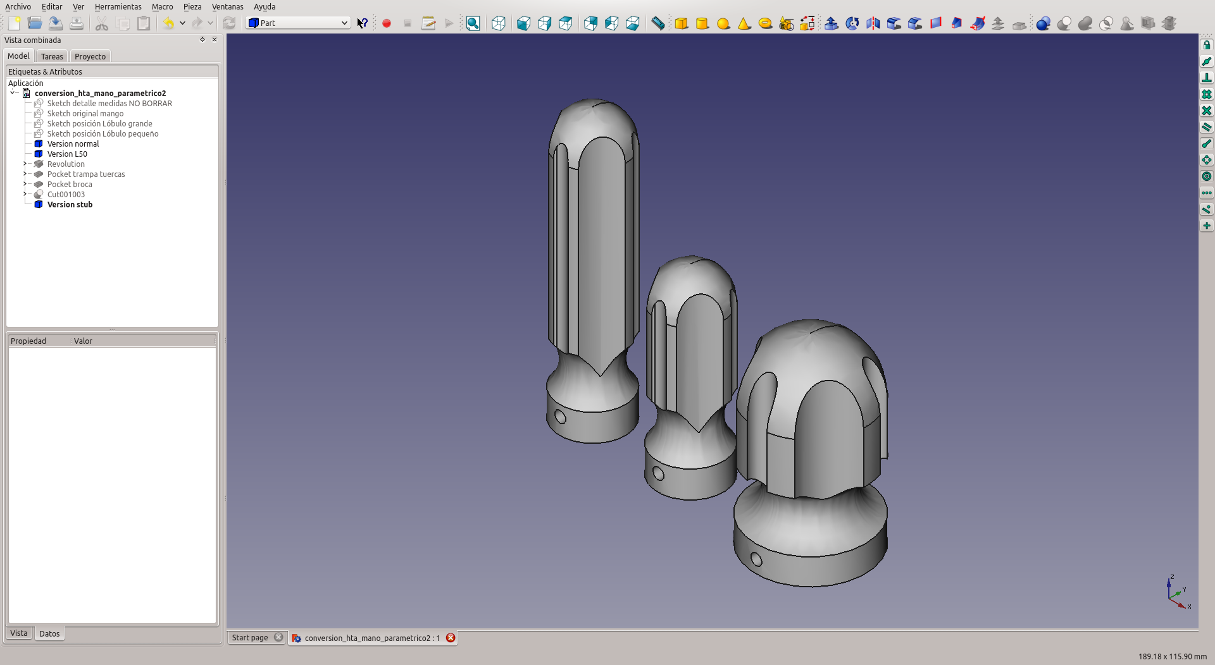
Task: Select the Fillet tool
Action: pos(894,23)
